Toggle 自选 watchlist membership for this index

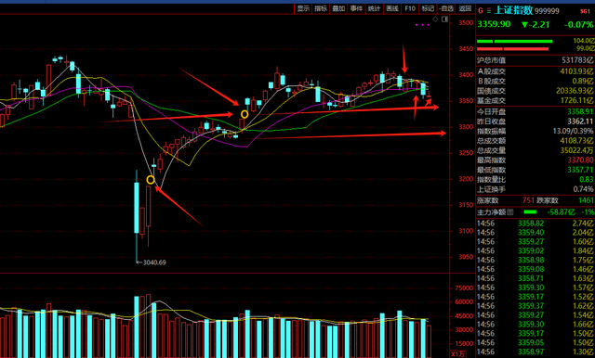point(446,8)
